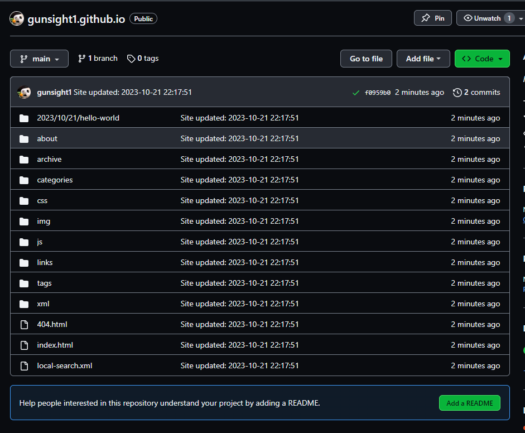Click the Code dropdown caret arrow
Image resolution: width=525 pixels, height=433 pixels.
click(500, 59)
